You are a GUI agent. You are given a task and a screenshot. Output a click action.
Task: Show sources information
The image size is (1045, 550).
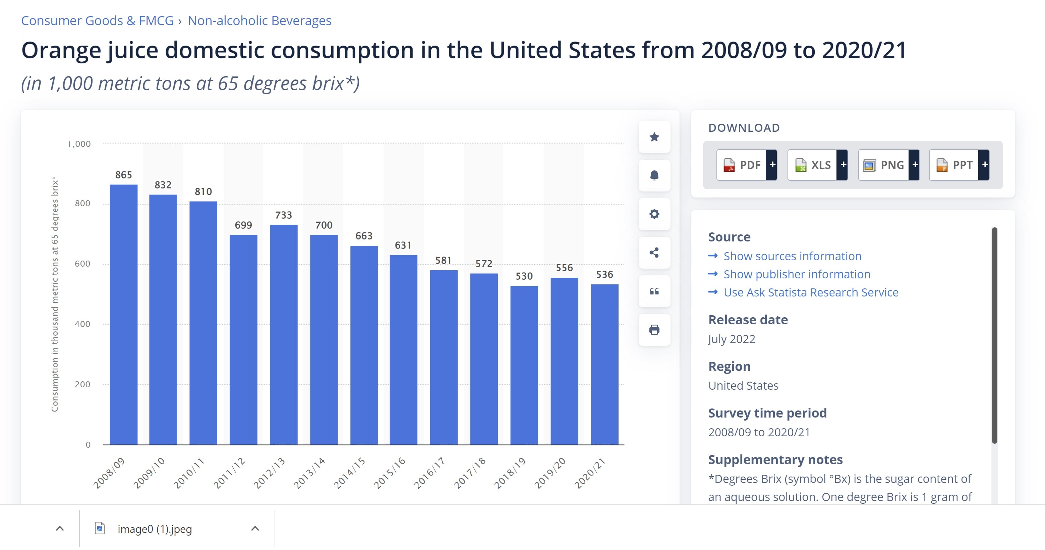pos(792,256)
